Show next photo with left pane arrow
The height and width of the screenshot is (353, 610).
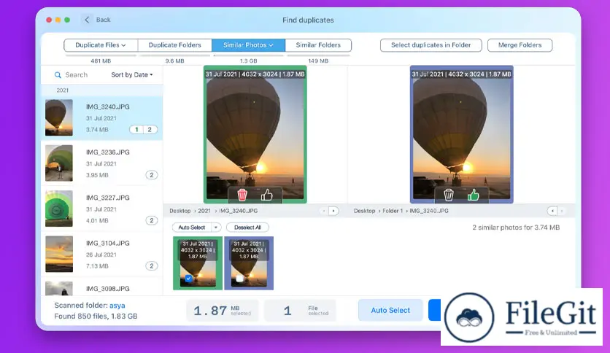pos(333,211)
